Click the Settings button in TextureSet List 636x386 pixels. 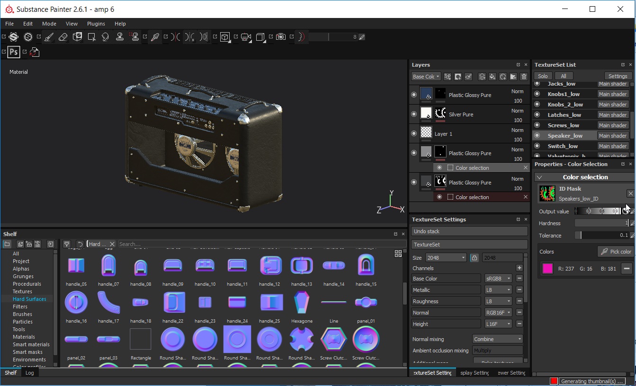[618, 76]
